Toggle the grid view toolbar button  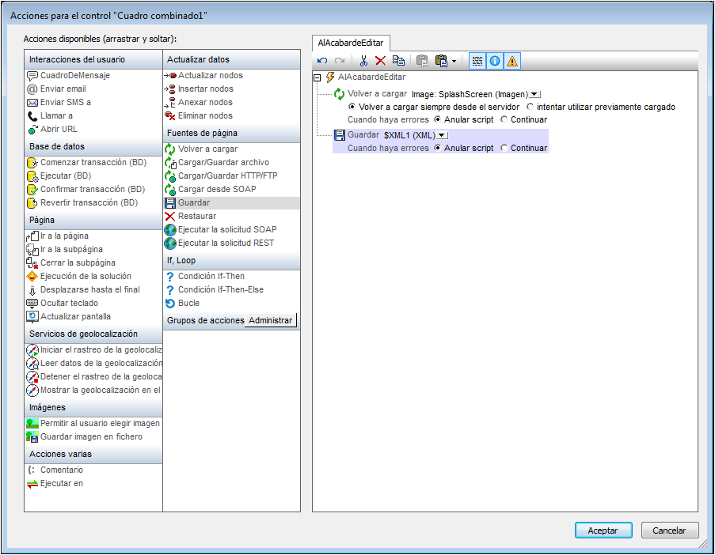pos(477,61)
